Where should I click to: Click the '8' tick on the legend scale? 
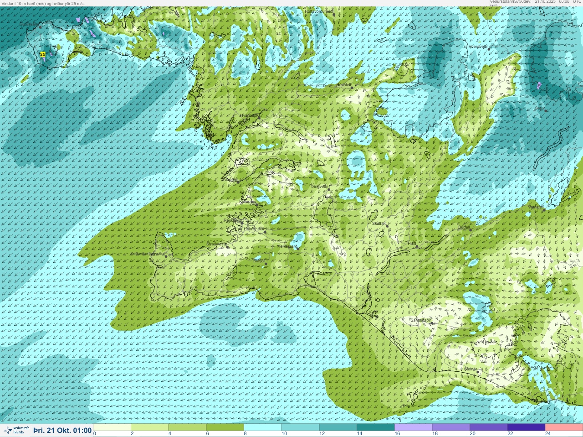pyautogui.click(x=245, y=434)
